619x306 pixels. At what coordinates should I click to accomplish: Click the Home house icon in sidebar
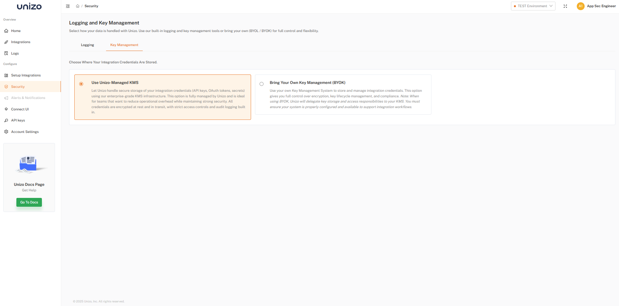coord(6,31)
